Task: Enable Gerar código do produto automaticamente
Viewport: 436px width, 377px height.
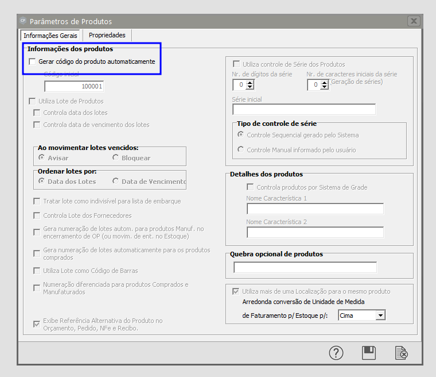Action: point(33,61)
